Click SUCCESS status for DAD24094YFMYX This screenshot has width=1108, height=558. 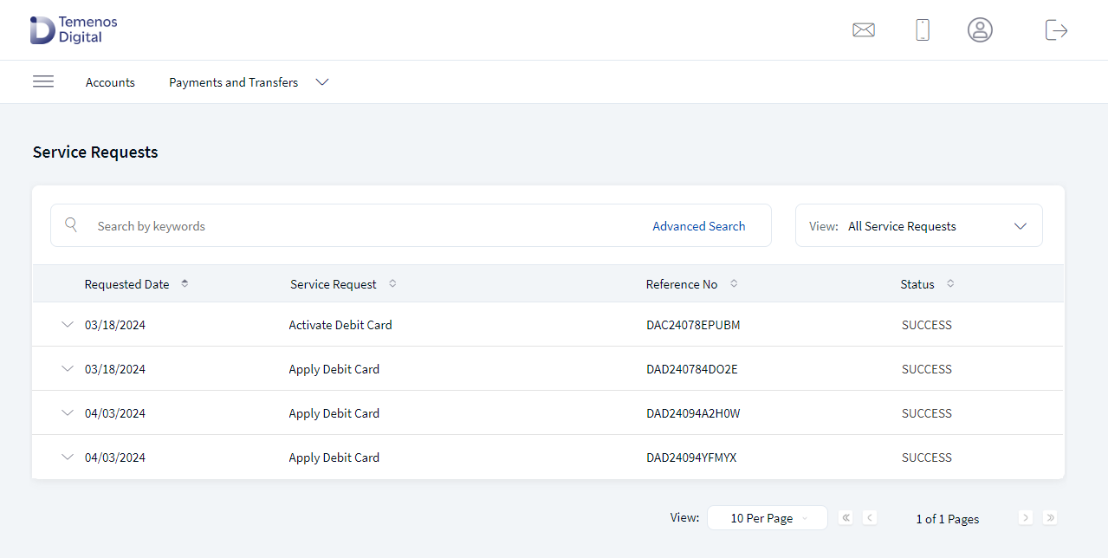[x=927, y=457]
